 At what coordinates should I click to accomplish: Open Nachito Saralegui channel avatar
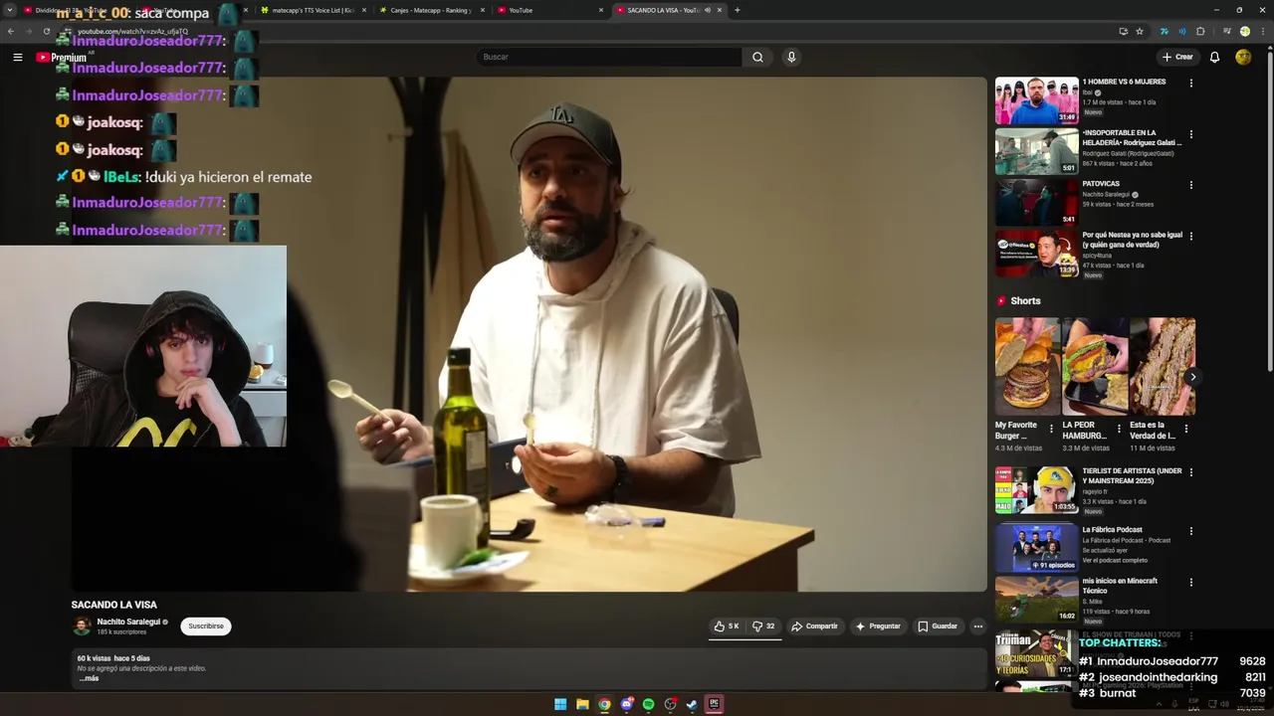pyautogui.click(x=82, y=626)
